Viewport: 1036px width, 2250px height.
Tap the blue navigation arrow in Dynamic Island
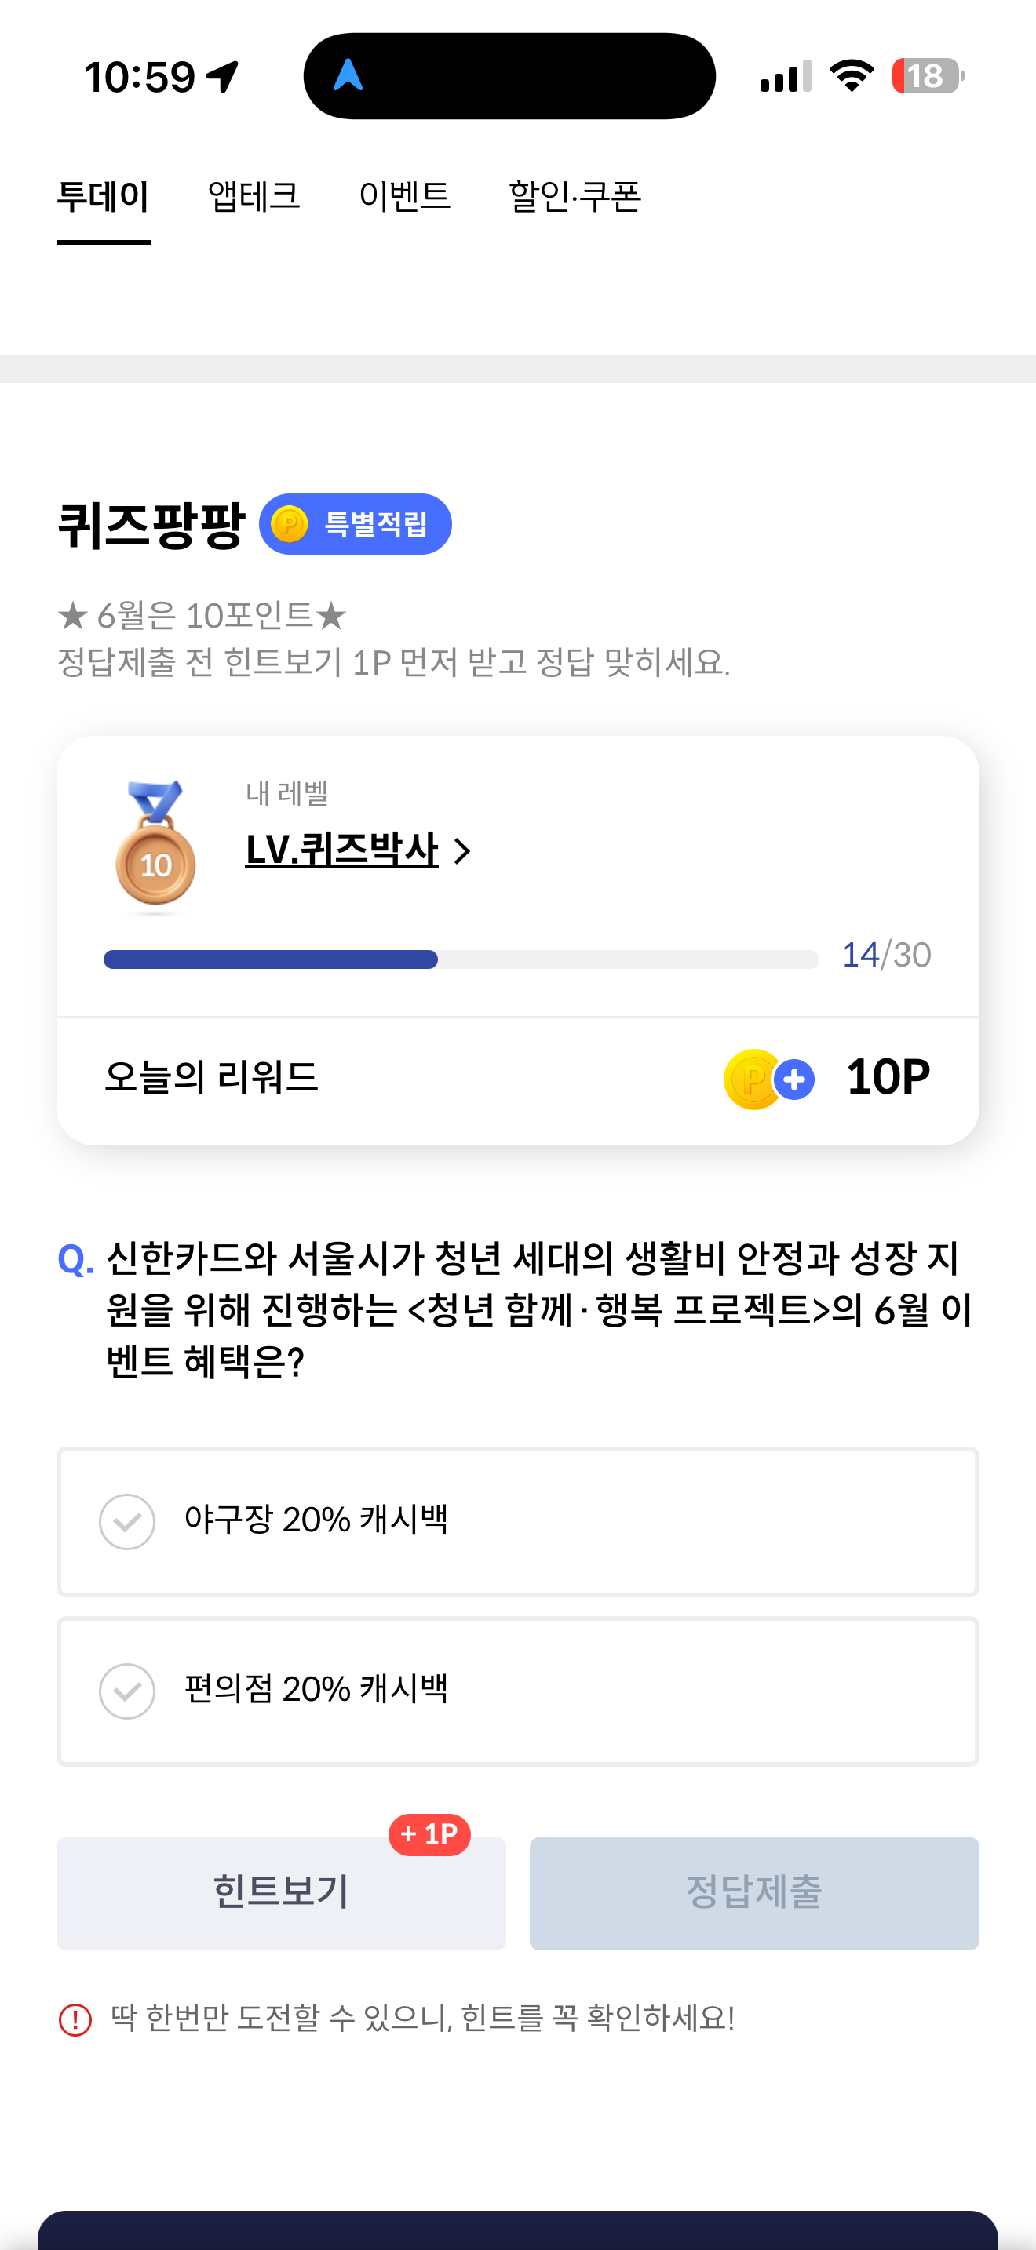[x=348, y=75]
